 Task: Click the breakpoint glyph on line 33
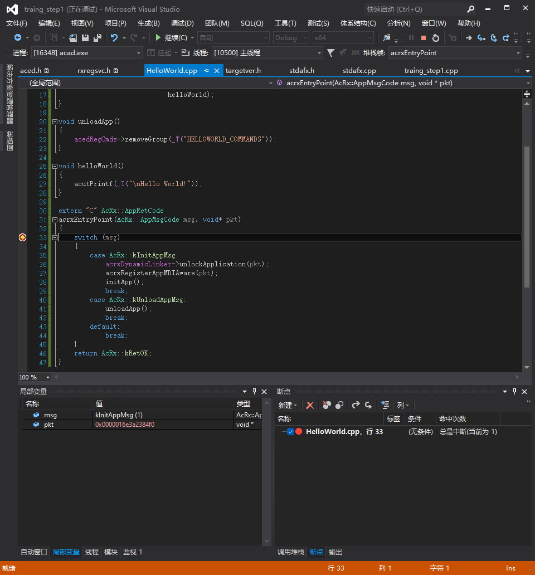(x=22, y=237)
